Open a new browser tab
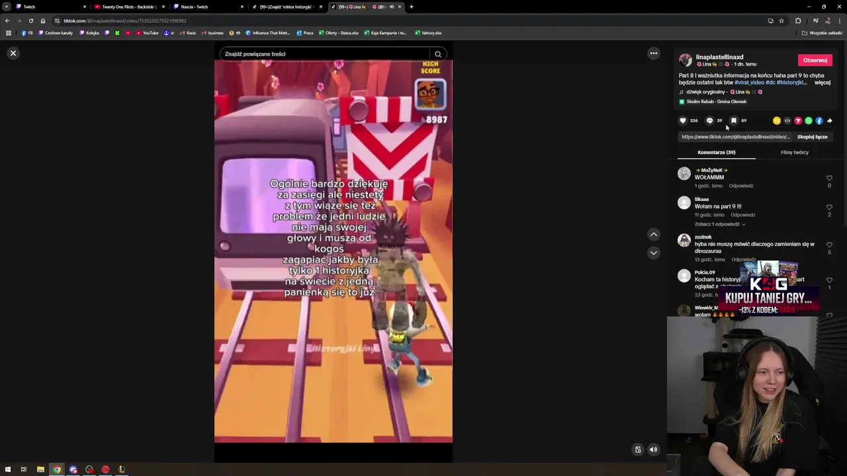The image size is (847, 476). (411, 7)
